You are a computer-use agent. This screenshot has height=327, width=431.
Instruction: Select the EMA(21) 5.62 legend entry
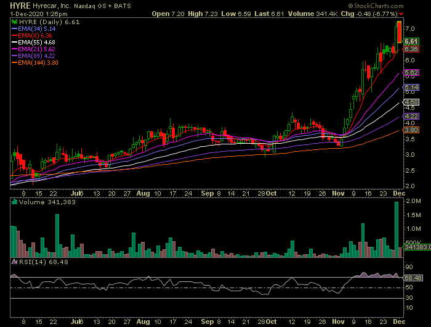point(33,49)
